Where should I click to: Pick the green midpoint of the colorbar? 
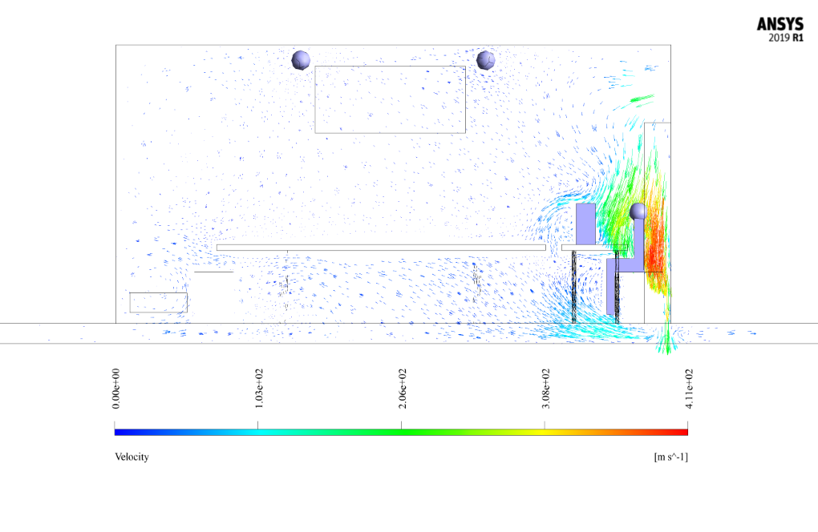pyautogui.click(x=401, y=432)
